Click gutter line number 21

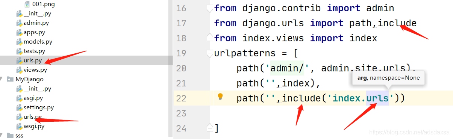pos(181,83)
